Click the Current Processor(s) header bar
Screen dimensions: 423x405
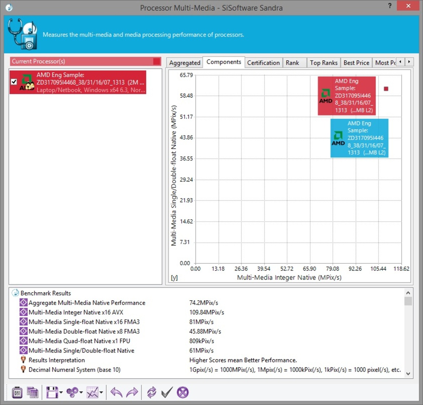pos(85,61)
